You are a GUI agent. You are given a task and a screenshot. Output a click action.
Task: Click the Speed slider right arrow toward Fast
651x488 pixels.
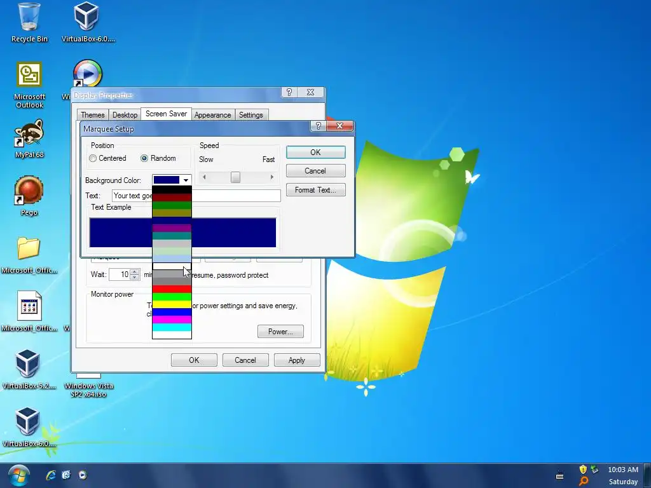(272, 177)
